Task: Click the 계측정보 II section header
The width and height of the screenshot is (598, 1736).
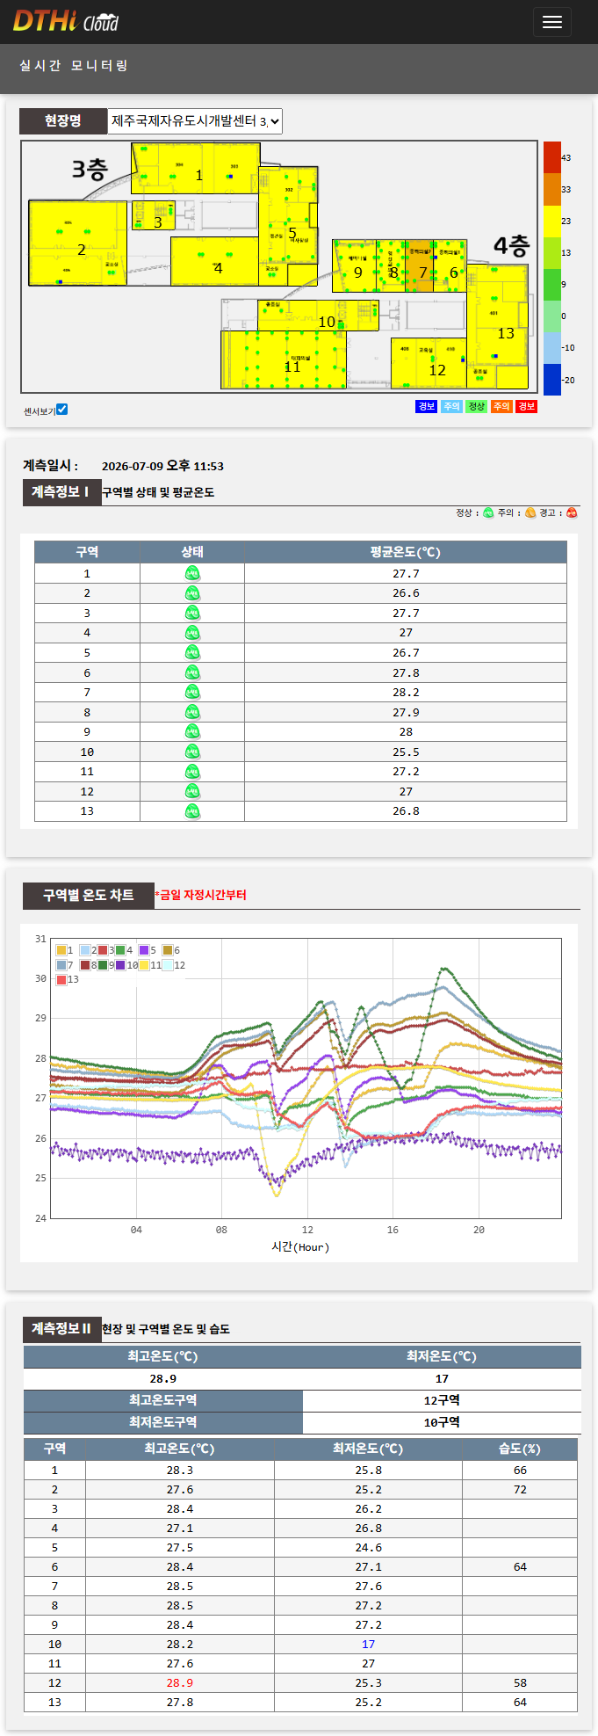Action: pyautogui.click(x=61, y=1329)
